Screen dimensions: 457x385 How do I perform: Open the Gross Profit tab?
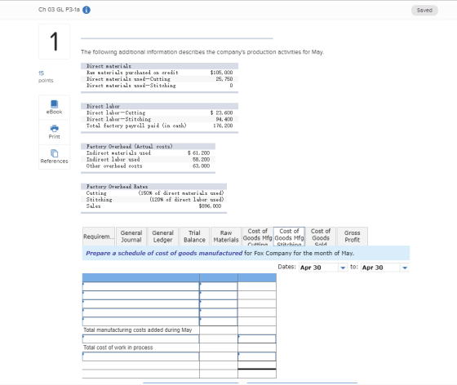pyautogui.click(x=352, y=237)
